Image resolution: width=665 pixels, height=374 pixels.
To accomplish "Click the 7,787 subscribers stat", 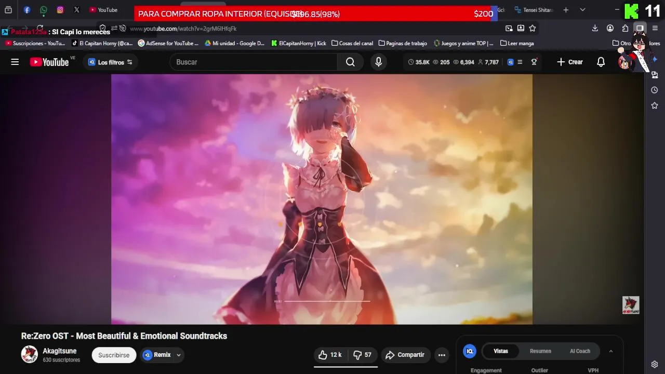I will (x=488, y=62).
